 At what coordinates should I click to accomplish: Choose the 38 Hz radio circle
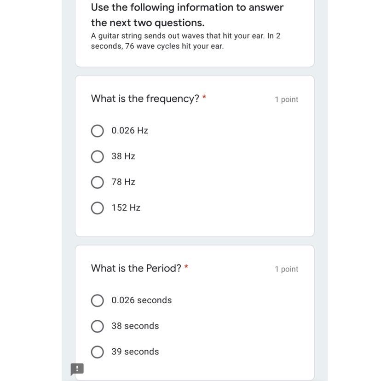coord(97,157)
